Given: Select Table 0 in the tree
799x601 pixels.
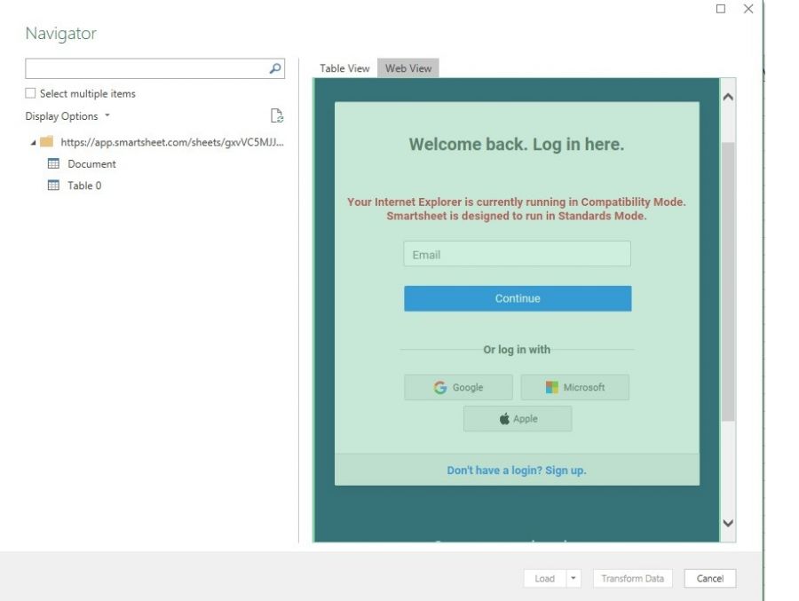Looking at the screenshot, I should [84, 186].
